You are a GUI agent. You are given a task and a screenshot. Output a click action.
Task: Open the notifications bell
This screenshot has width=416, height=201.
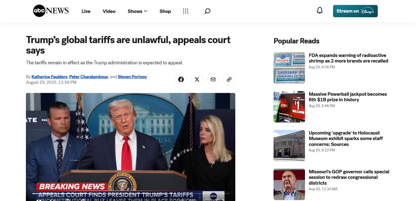320,11
